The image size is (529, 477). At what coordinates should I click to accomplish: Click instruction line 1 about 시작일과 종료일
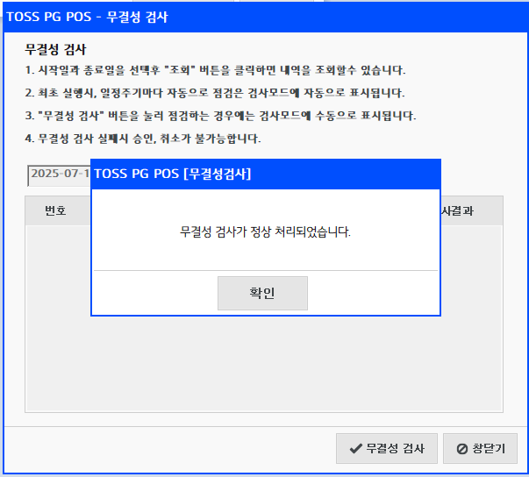[x=215, y=70]
